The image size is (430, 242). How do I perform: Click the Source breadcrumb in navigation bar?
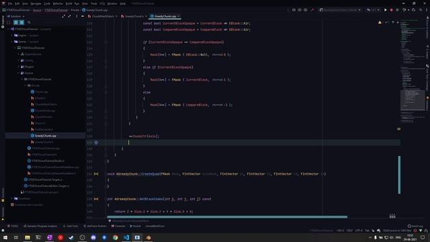pyautogui.click(x=37, y=10)
